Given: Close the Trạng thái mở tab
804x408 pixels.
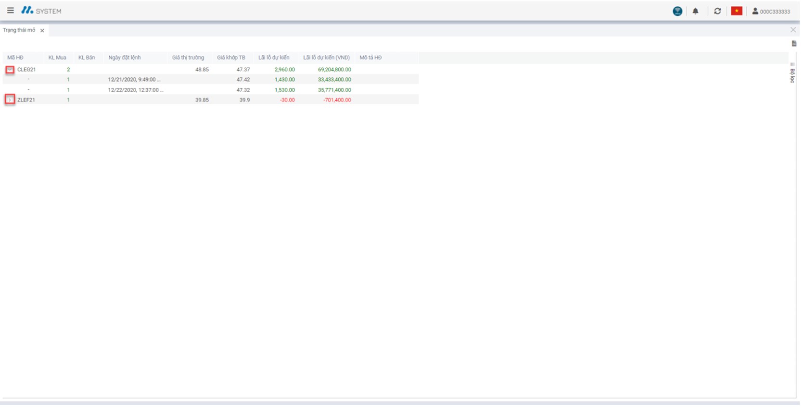Looking at the screenshot, I should point(42,31).
